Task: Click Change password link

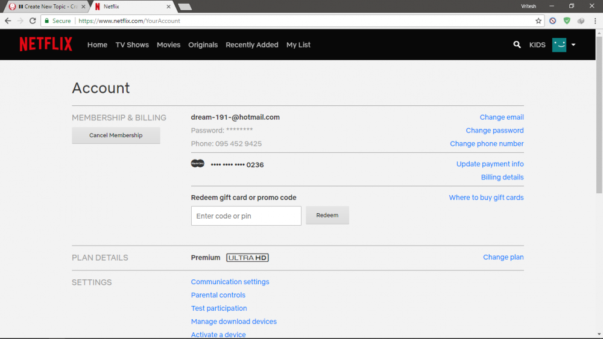Action: 494,131
